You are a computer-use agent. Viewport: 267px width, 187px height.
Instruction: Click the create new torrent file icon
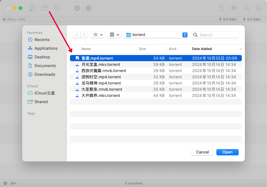pyautogui.click(x=32, y=8)
